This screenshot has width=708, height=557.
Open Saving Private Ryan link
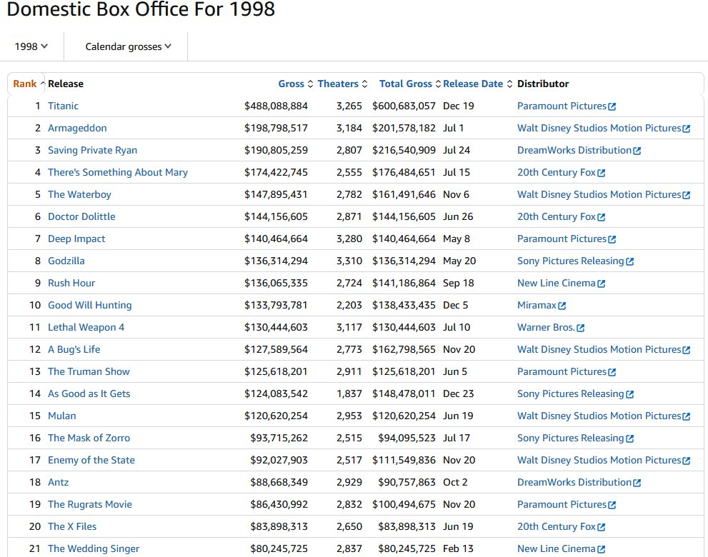coord(93,150)
